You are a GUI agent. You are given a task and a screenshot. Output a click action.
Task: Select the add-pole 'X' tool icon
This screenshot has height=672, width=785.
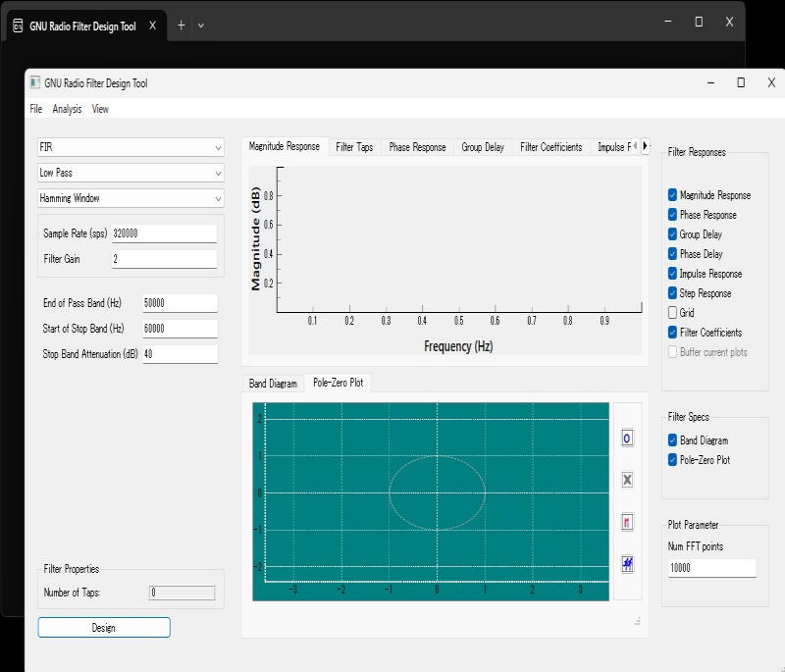627,480
